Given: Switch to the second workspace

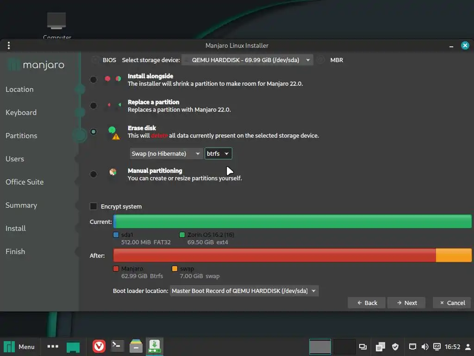Looking at the screenshot, I should pyautogui.click(x=344, y=347).
